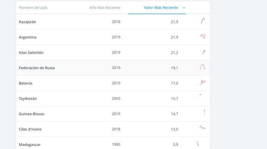
Task: Click Argentina sparkline chart icon
Action: coord(202,36)
